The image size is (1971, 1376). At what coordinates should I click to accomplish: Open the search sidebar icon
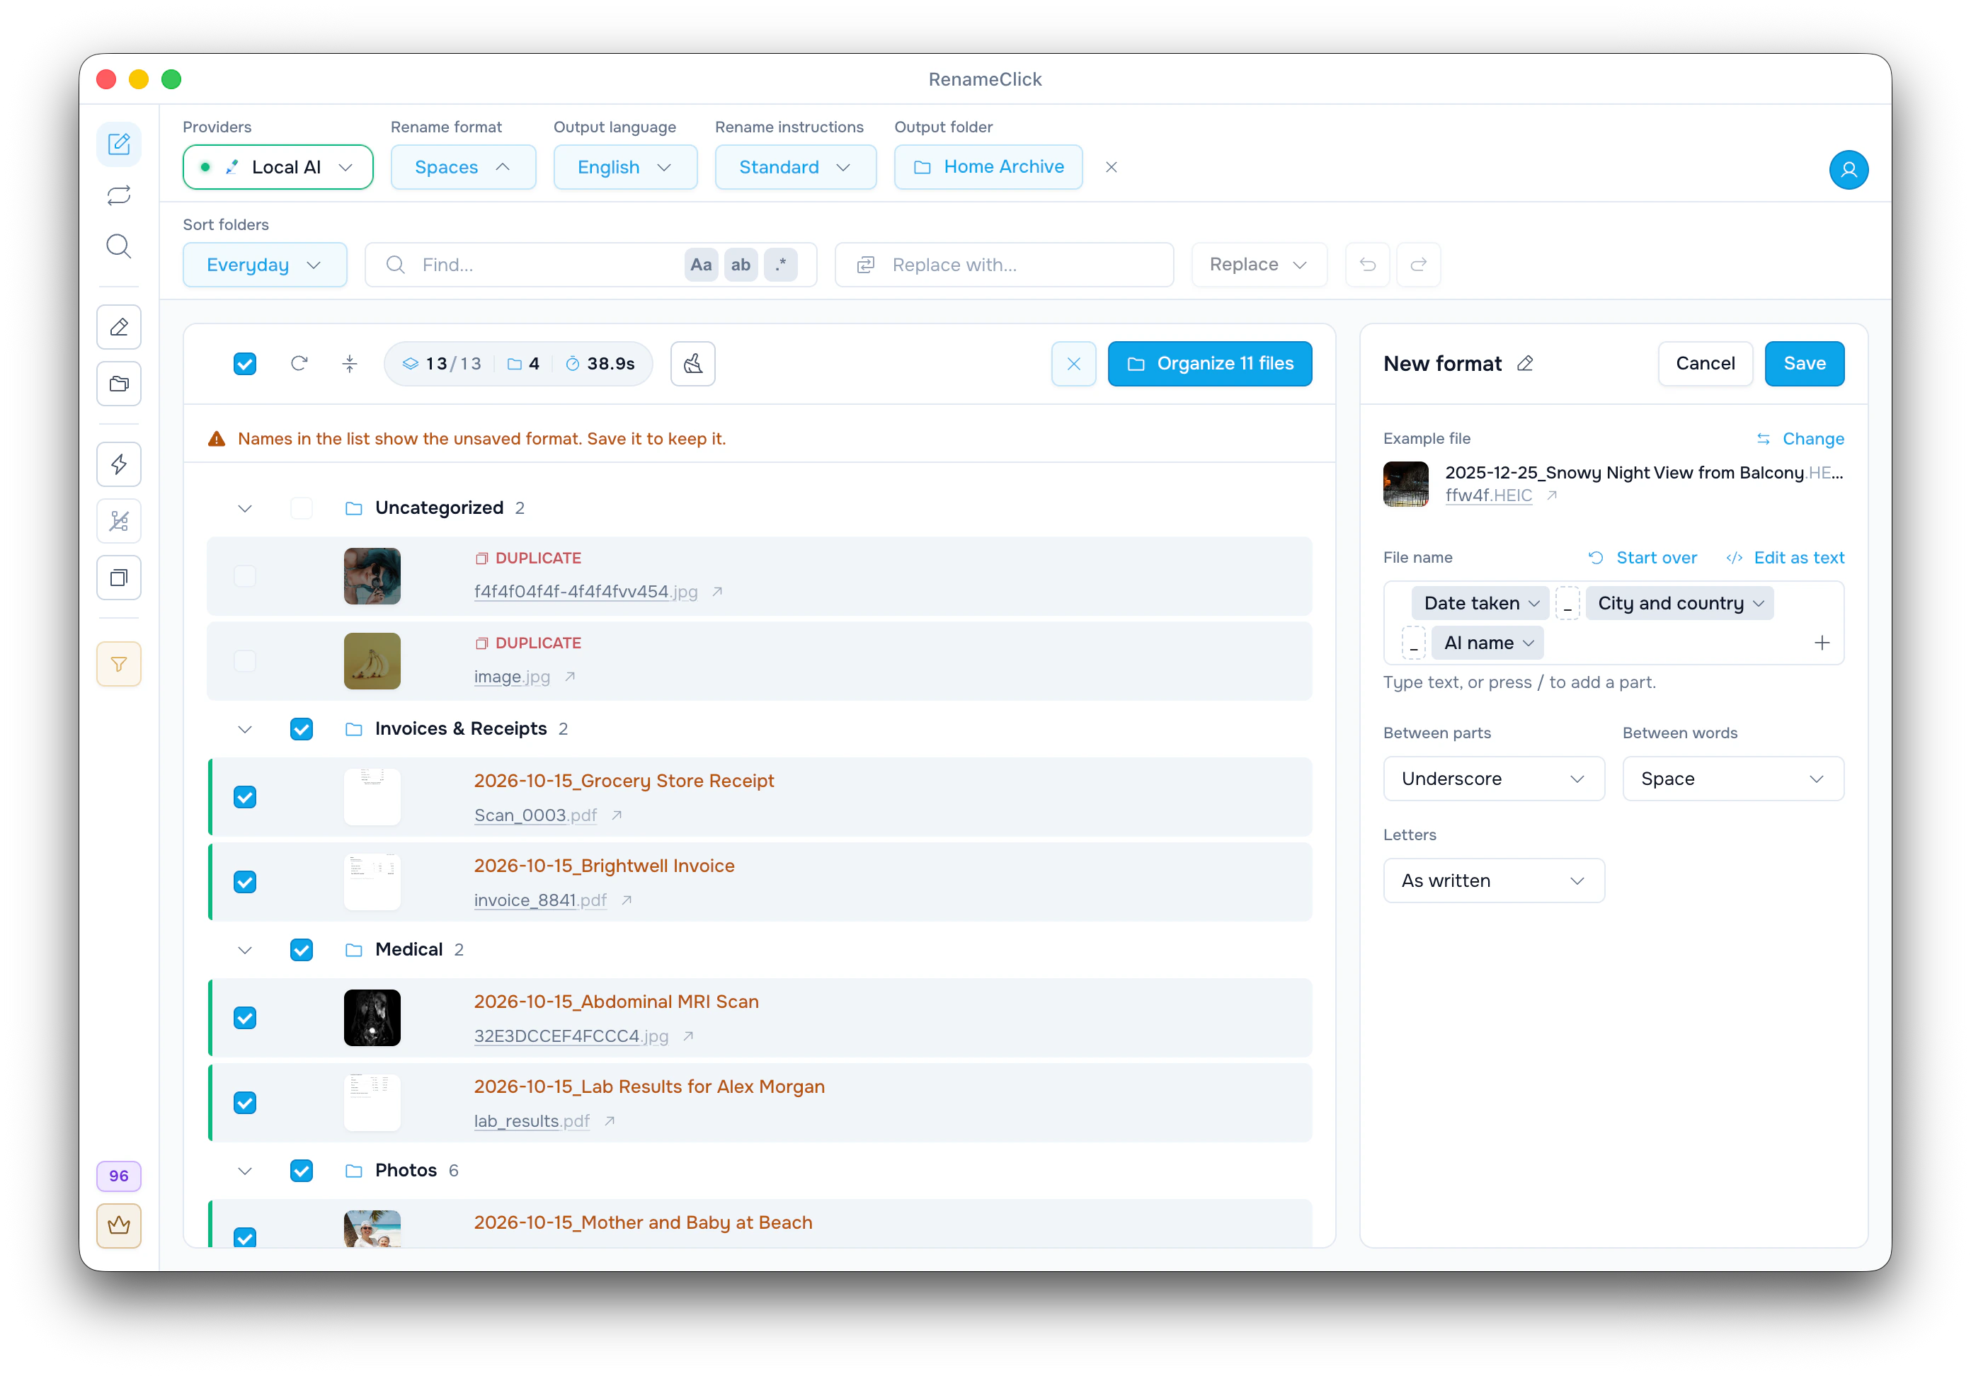point(118,247)
